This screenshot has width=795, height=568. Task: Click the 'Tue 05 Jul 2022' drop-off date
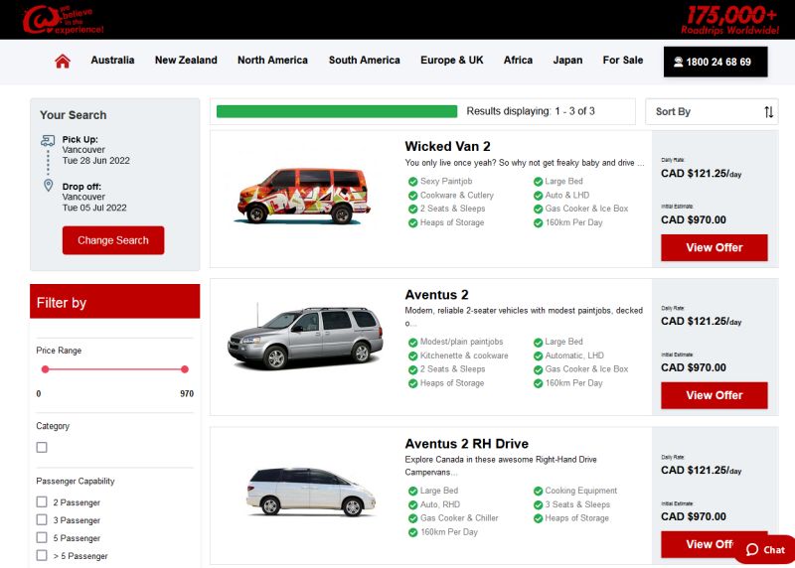pyautogui.click(x=94, y=208)
